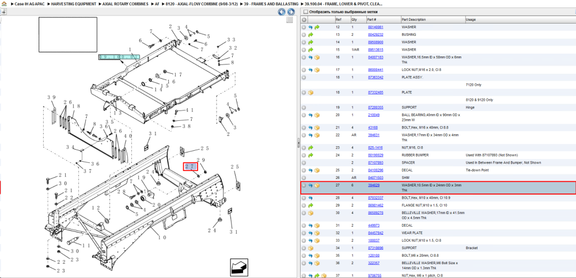Click blue arrow icon on LOCK NUT M16 row

tap(310, 70)
